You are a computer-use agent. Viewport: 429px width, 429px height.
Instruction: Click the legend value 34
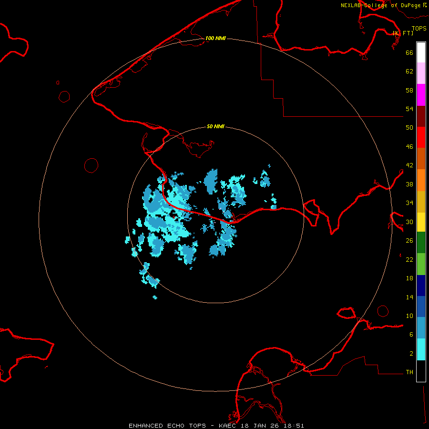409,203
